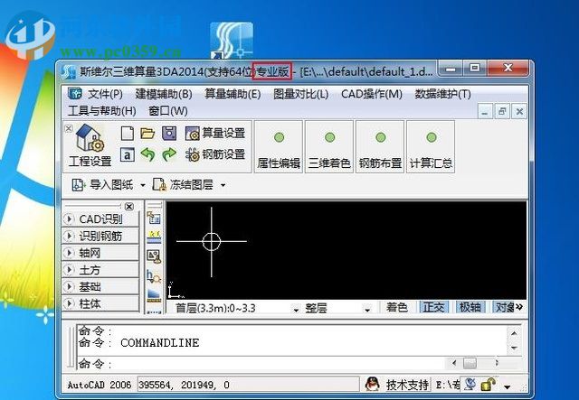This screenshot has height=400, width=579.
Task: Open the 工程设置 house icon
Action: (x=90, y=145)
